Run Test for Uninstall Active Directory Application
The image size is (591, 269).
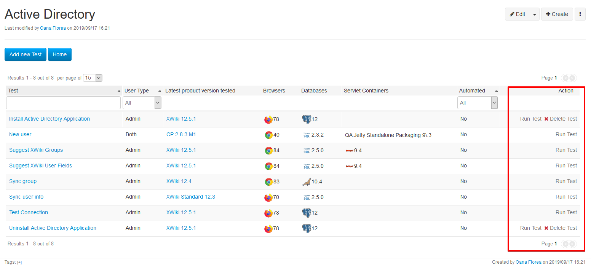click(x=531, y=228)
